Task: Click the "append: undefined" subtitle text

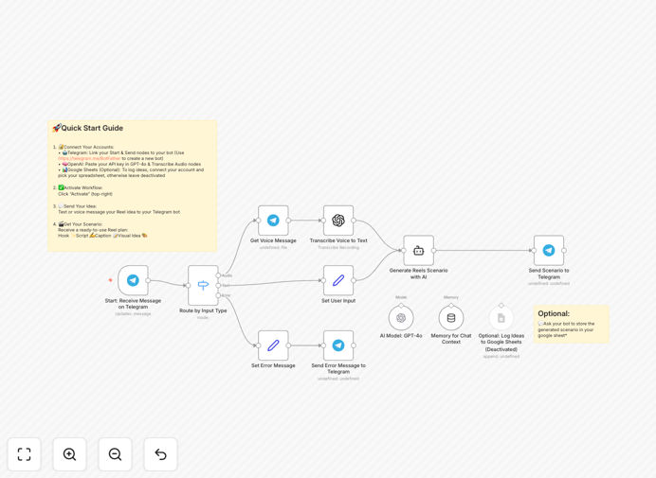Action: (501, 357)
